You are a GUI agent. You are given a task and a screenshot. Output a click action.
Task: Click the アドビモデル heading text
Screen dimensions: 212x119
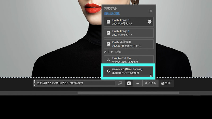110,8
